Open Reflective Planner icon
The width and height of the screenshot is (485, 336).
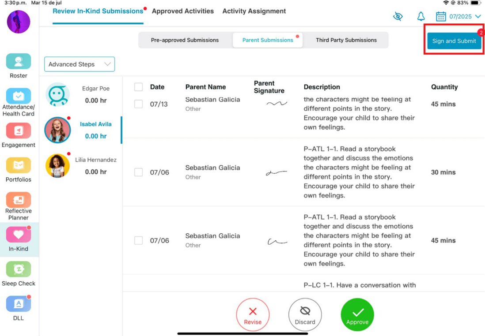coord(18,200)
